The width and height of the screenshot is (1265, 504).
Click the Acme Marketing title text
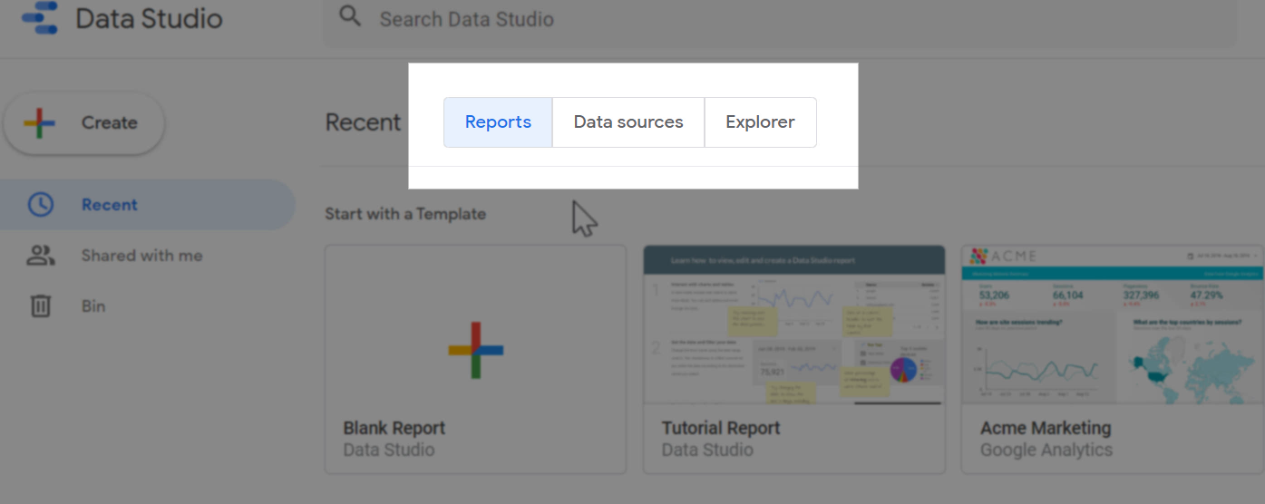pos(1046,428)
